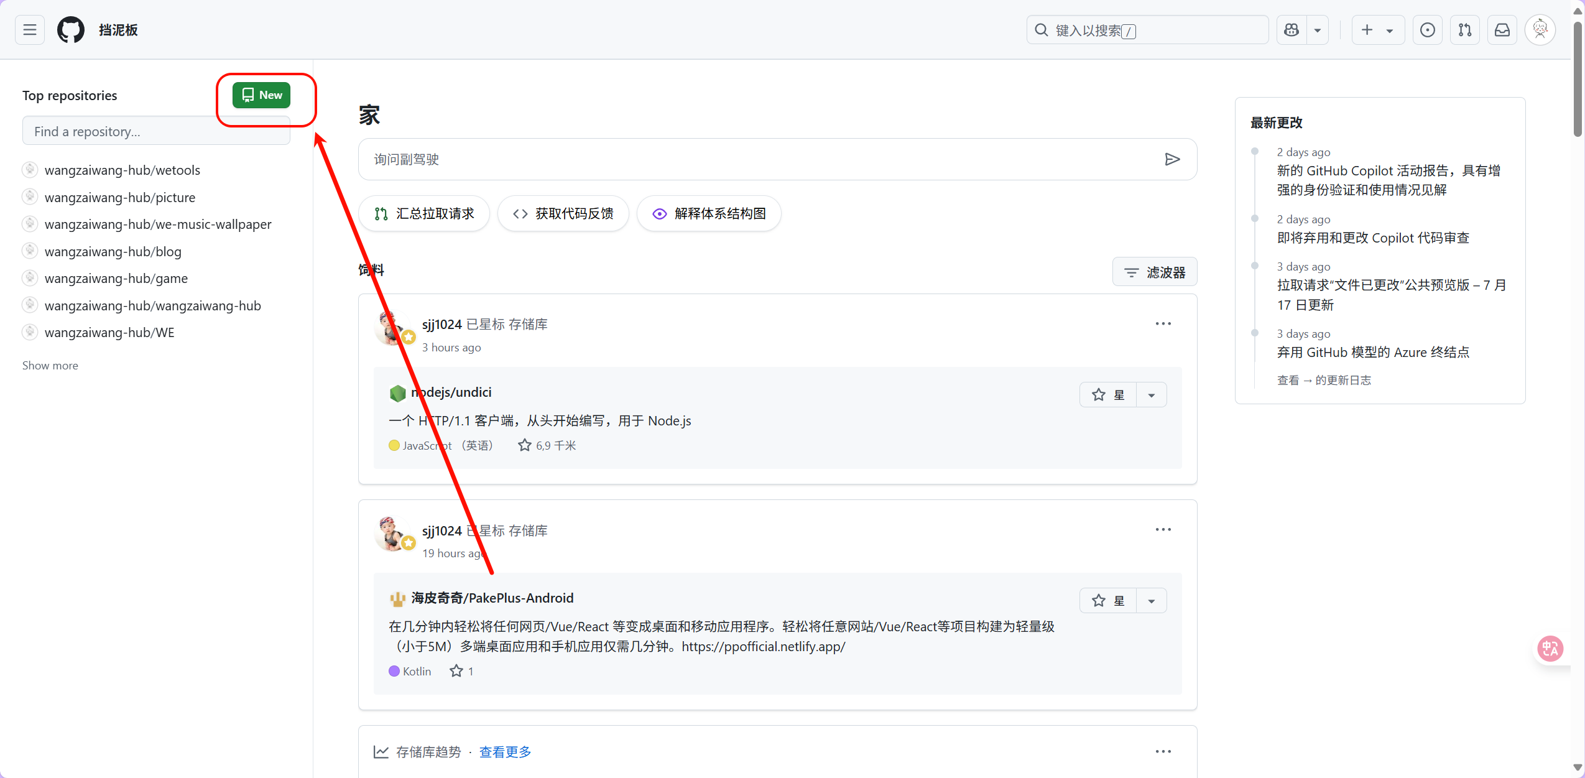
Task: Open wangzaiwang-hub/wangzaiwang-hub repository
Action: pos(153,306)
